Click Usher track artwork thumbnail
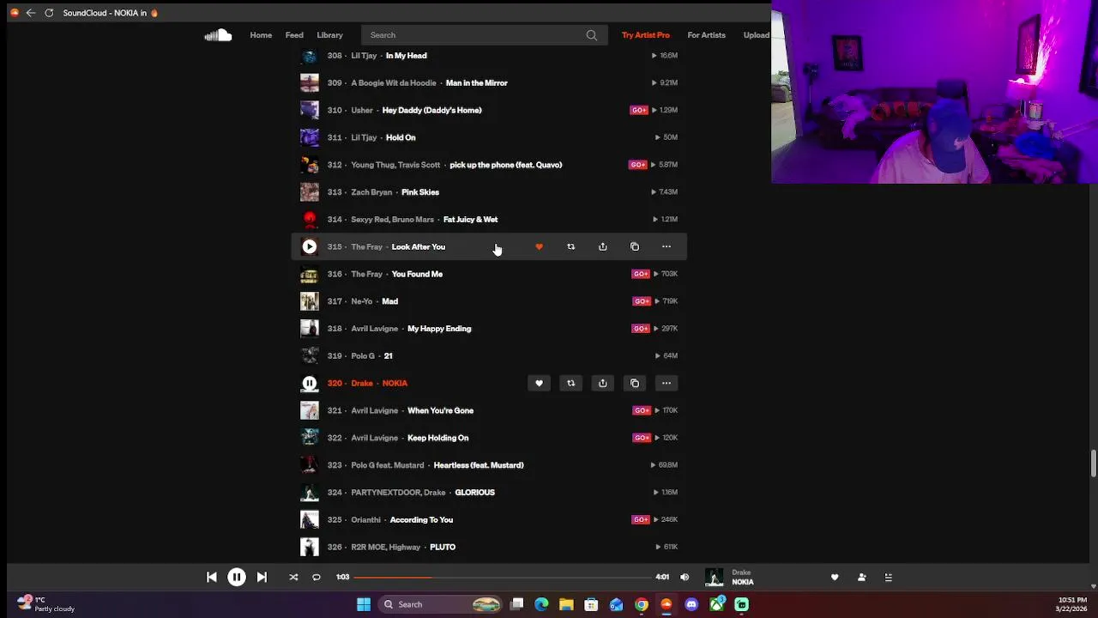Viewport: 1098px width, 618px height. 310,111
